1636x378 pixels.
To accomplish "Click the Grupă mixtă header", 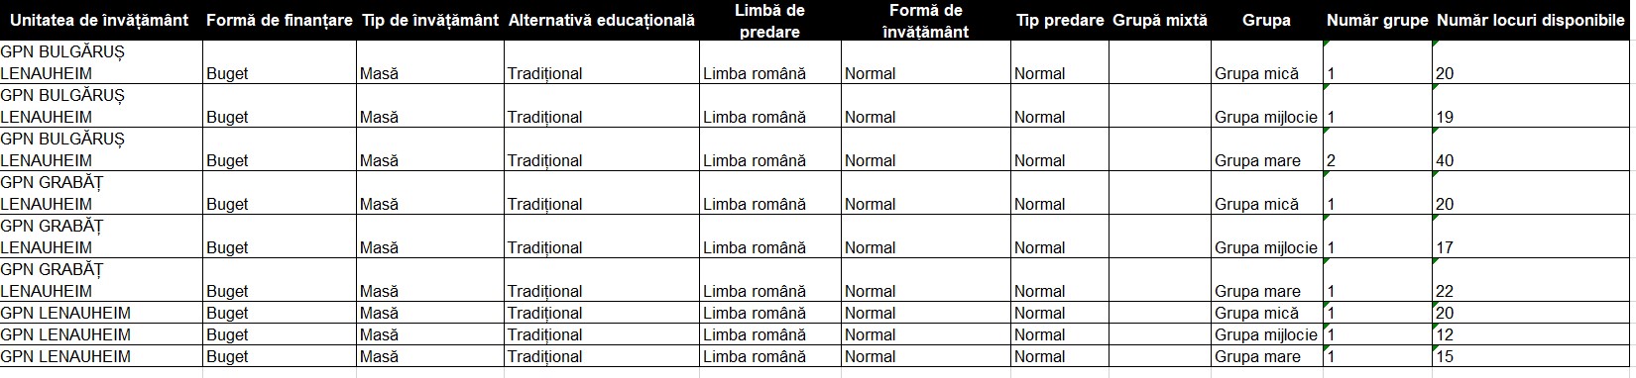I will pos(1160,20).
